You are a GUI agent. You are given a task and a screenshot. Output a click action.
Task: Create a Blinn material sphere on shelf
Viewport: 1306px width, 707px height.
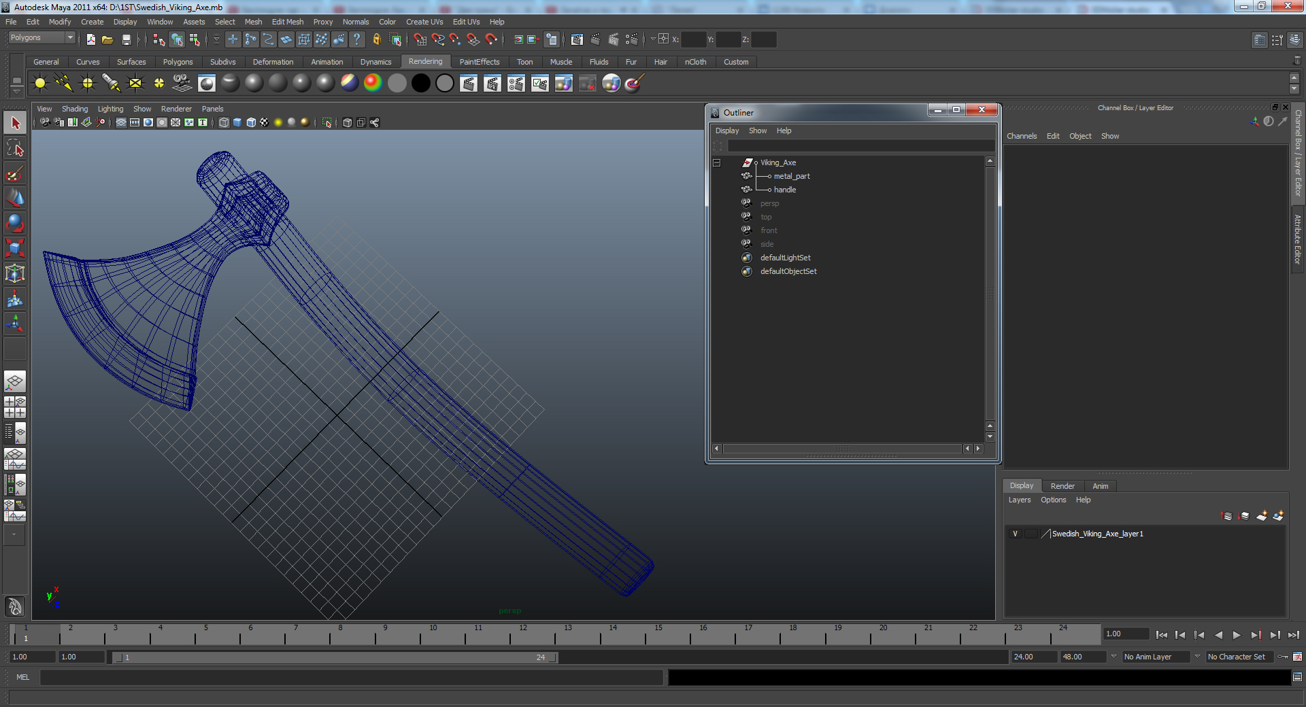click(x=254, y=83)
